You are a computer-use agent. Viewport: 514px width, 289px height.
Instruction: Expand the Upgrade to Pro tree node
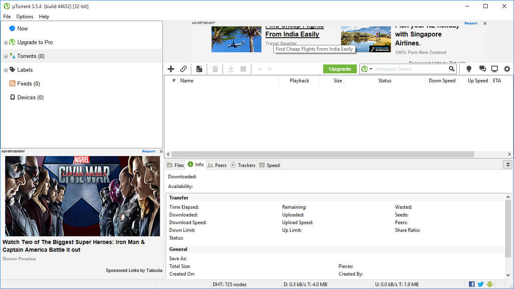coord(6,43)
